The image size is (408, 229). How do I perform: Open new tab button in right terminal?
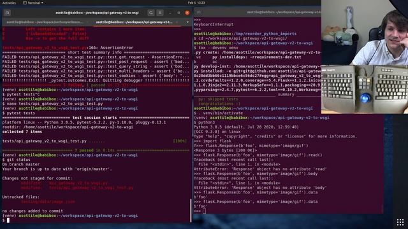(199, 12)
